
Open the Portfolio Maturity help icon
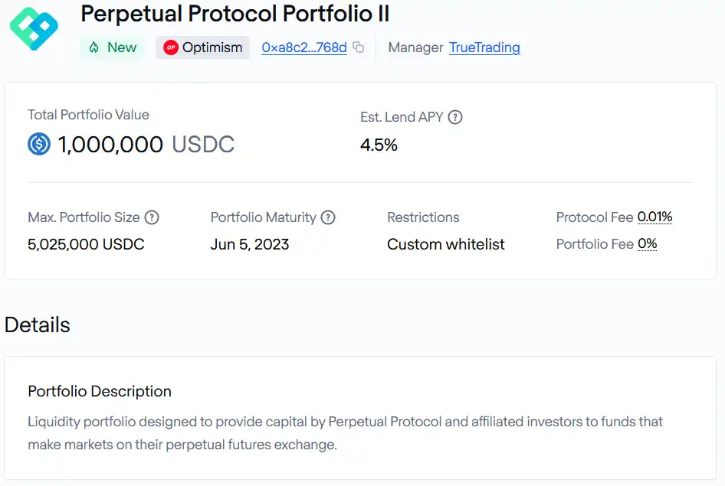coord(328,217)
